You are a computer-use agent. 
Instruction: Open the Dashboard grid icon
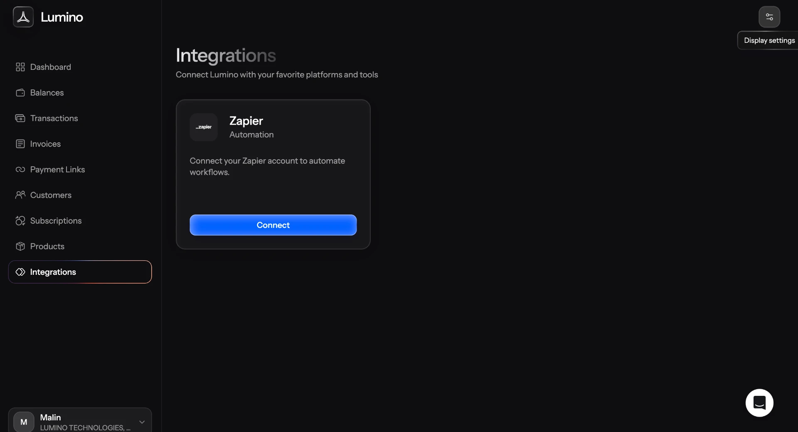[x=20, y=67]
